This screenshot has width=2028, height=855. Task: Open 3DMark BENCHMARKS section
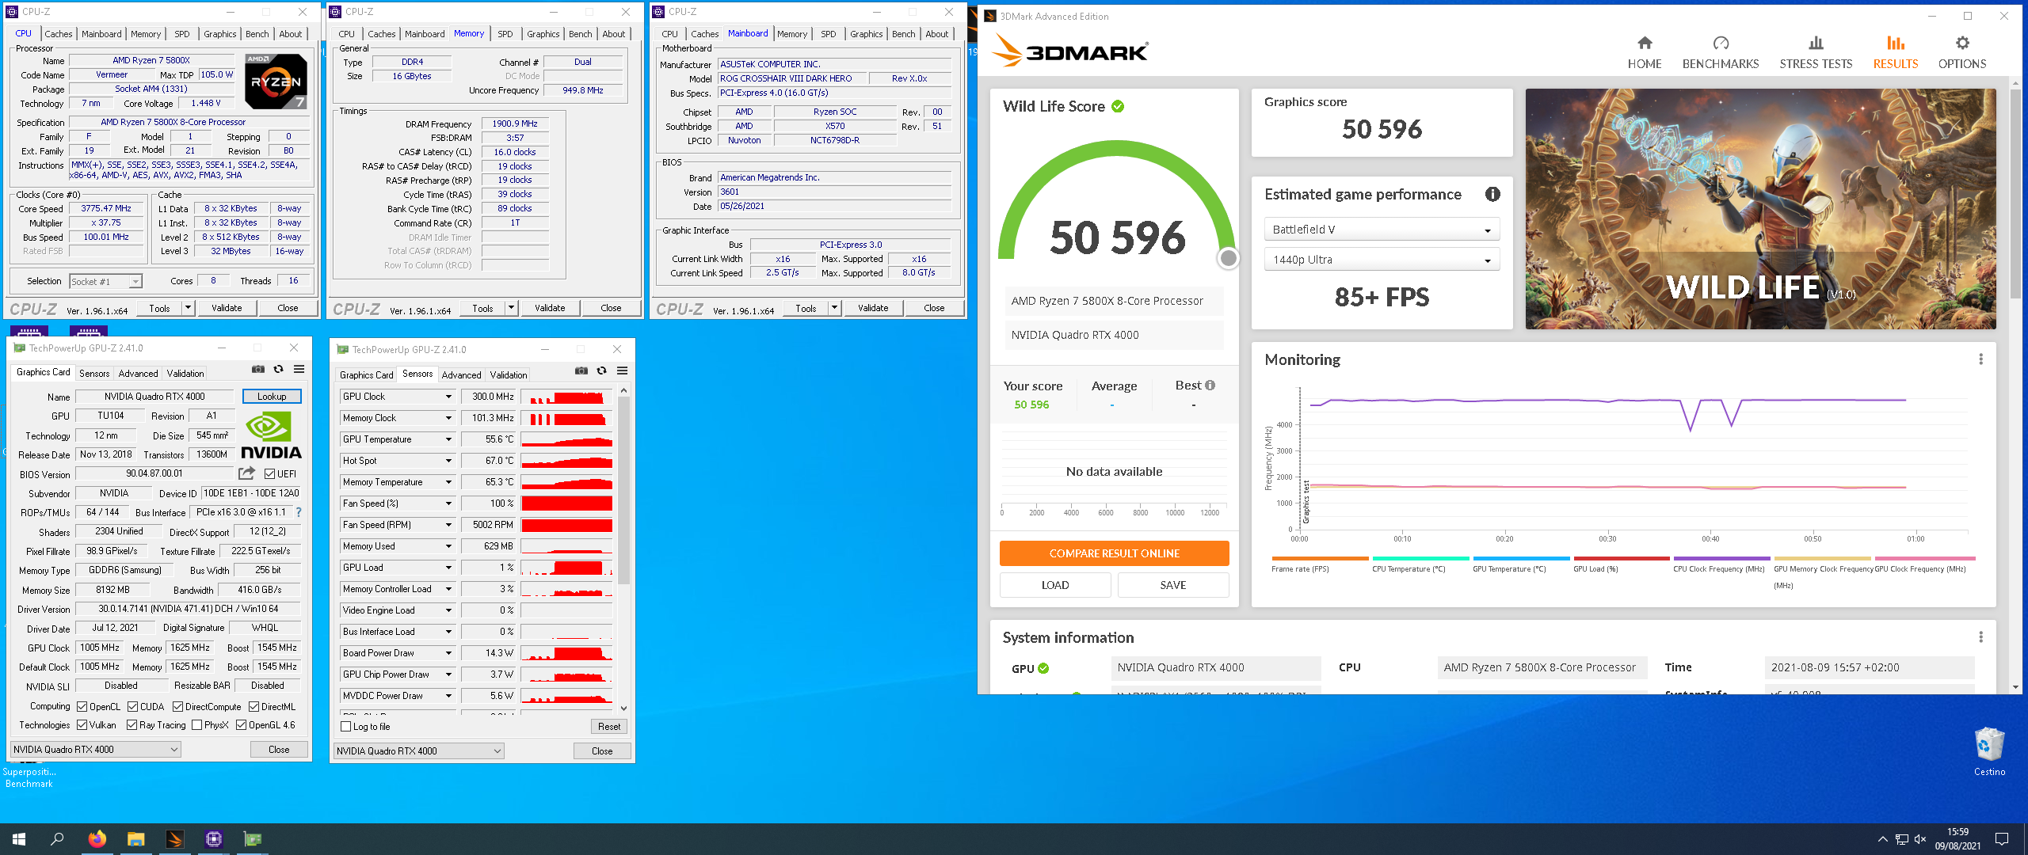(x=1721, y=52)
